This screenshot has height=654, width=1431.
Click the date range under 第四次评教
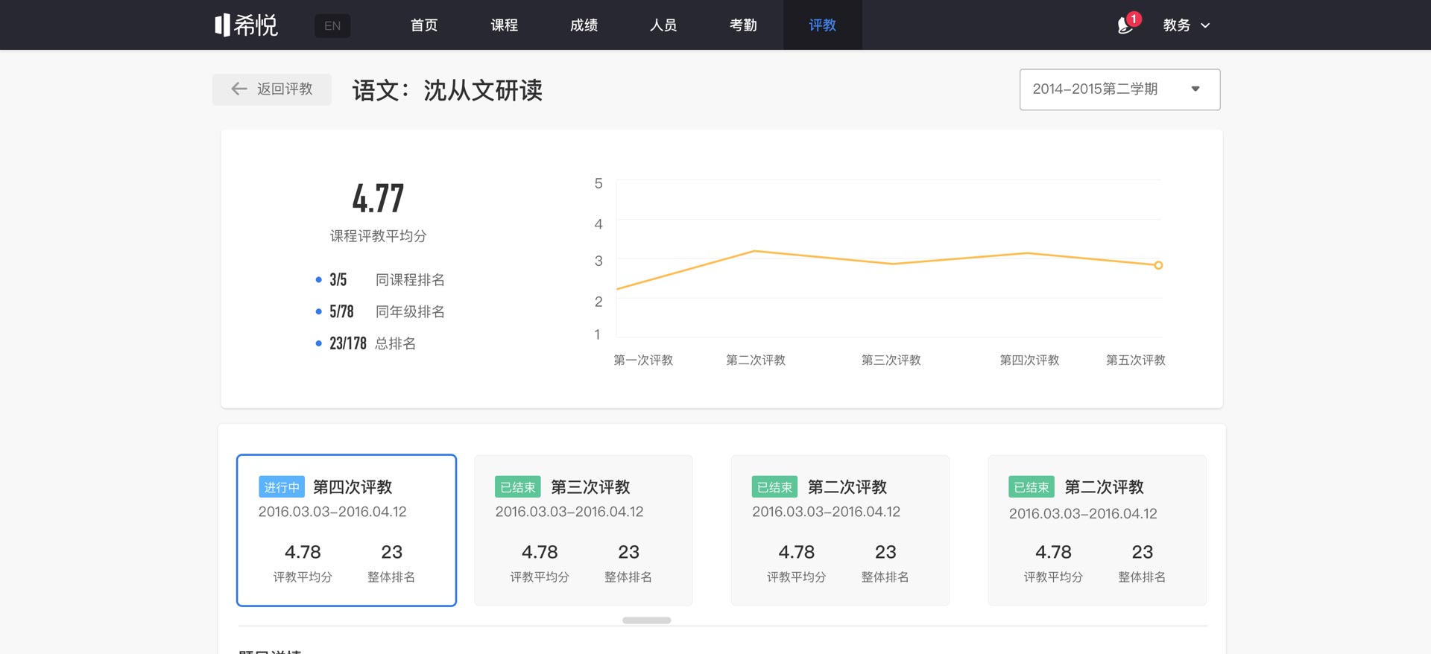coord(332,512)
